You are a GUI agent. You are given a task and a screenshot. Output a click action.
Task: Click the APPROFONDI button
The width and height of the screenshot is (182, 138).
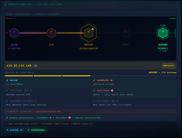click(x=36, y=130)
